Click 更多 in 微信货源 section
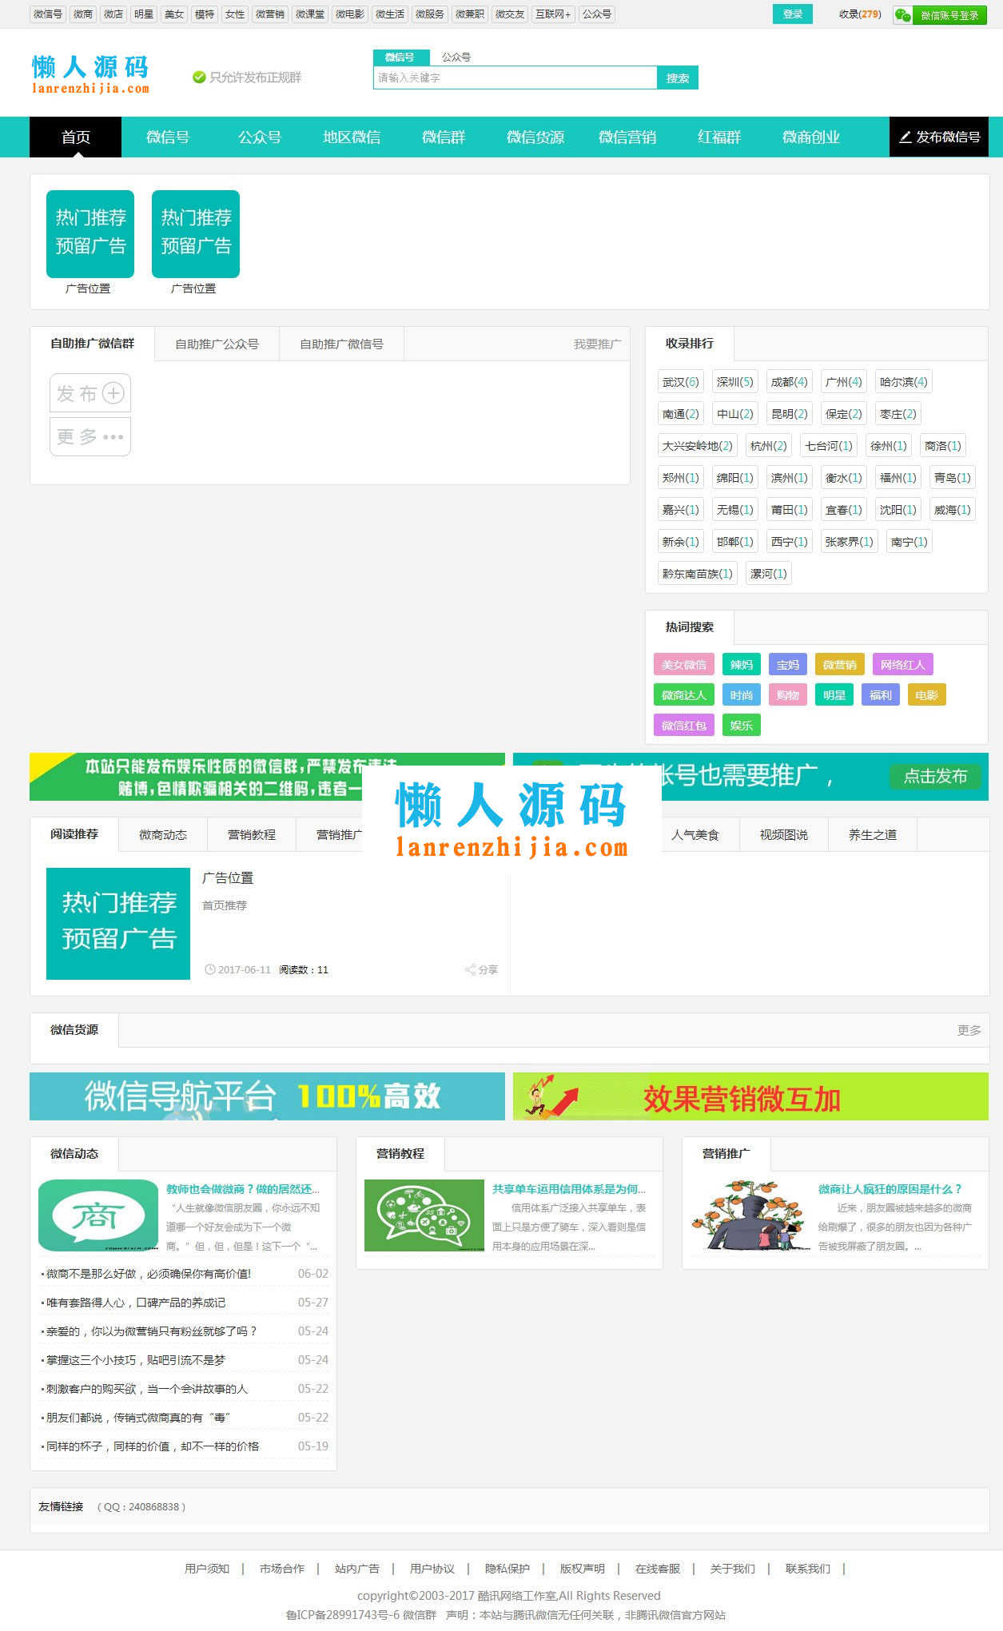 click(969, 1031)
